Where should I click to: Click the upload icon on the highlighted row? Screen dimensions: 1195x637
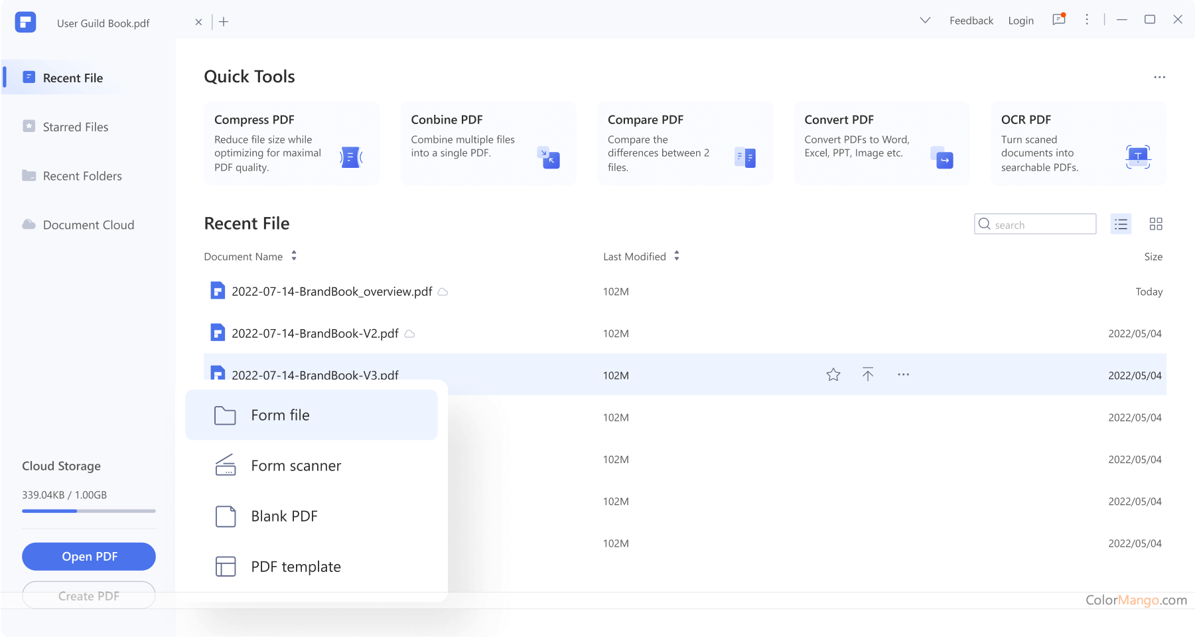click(868, 375)
